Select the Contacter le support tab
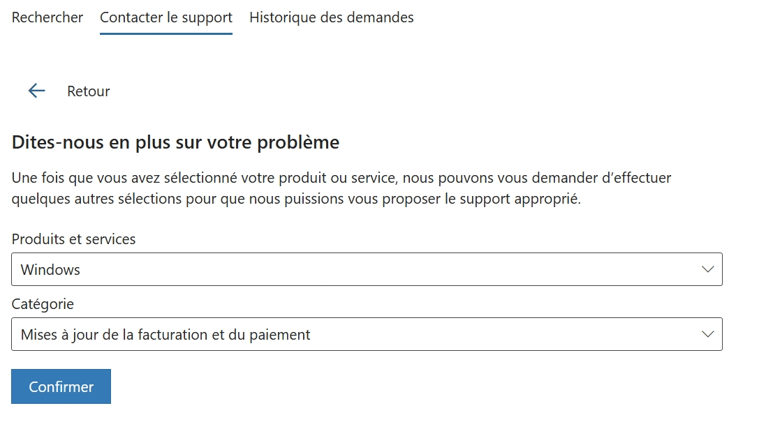Image resolution: width=773 pixels, height=422 pixels. tap(166, 17)
